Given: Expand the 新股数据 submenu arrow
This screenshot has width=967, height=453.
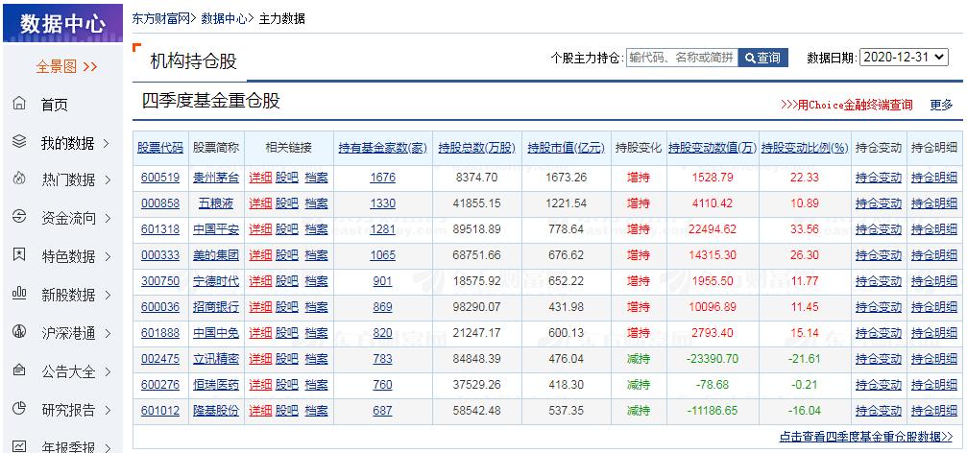Looking at the screenshot, I should click(108, 295).
